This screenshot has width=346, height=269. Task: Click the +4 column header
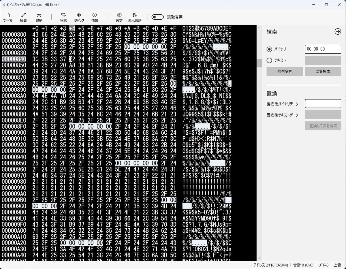pos(72,28)
